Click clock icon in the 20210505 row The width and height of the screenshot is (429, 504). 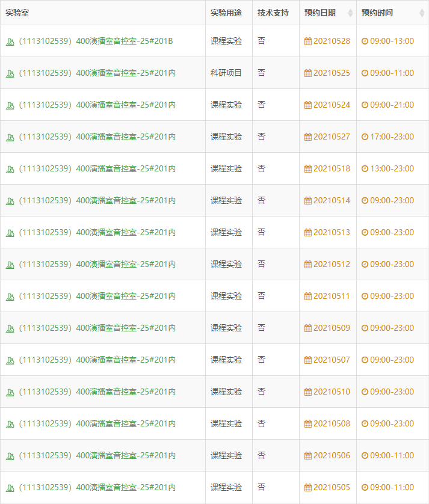point(365,487)
